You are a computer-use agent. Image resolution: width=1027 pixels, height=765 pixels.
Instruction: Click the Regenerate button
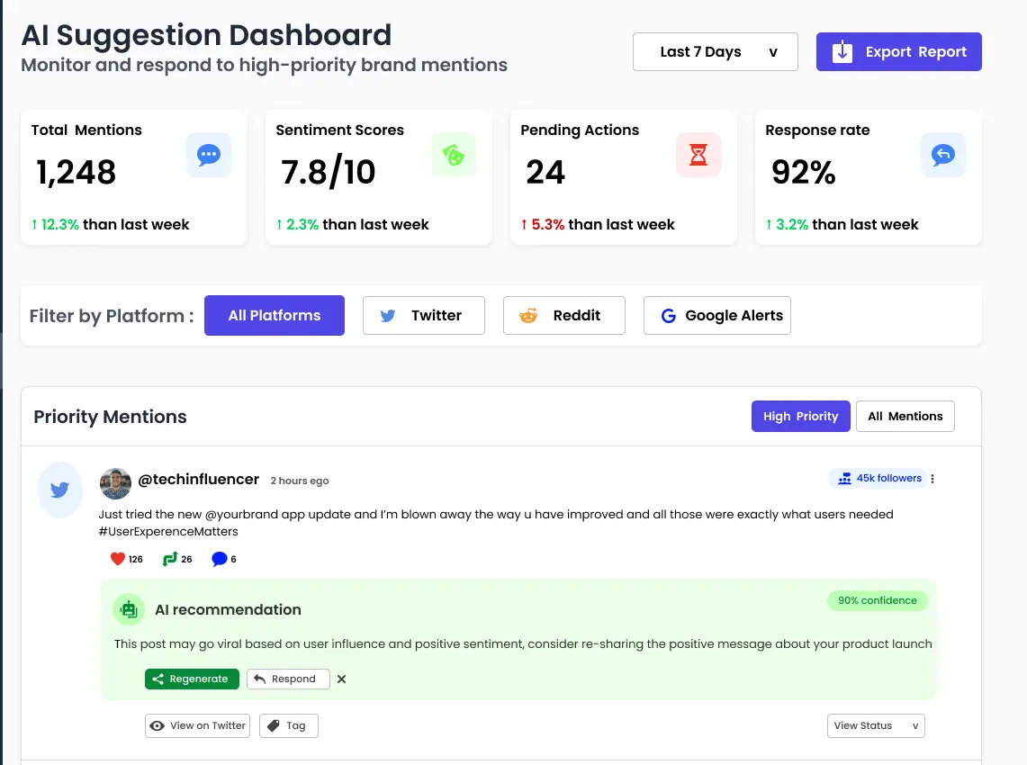191,679
